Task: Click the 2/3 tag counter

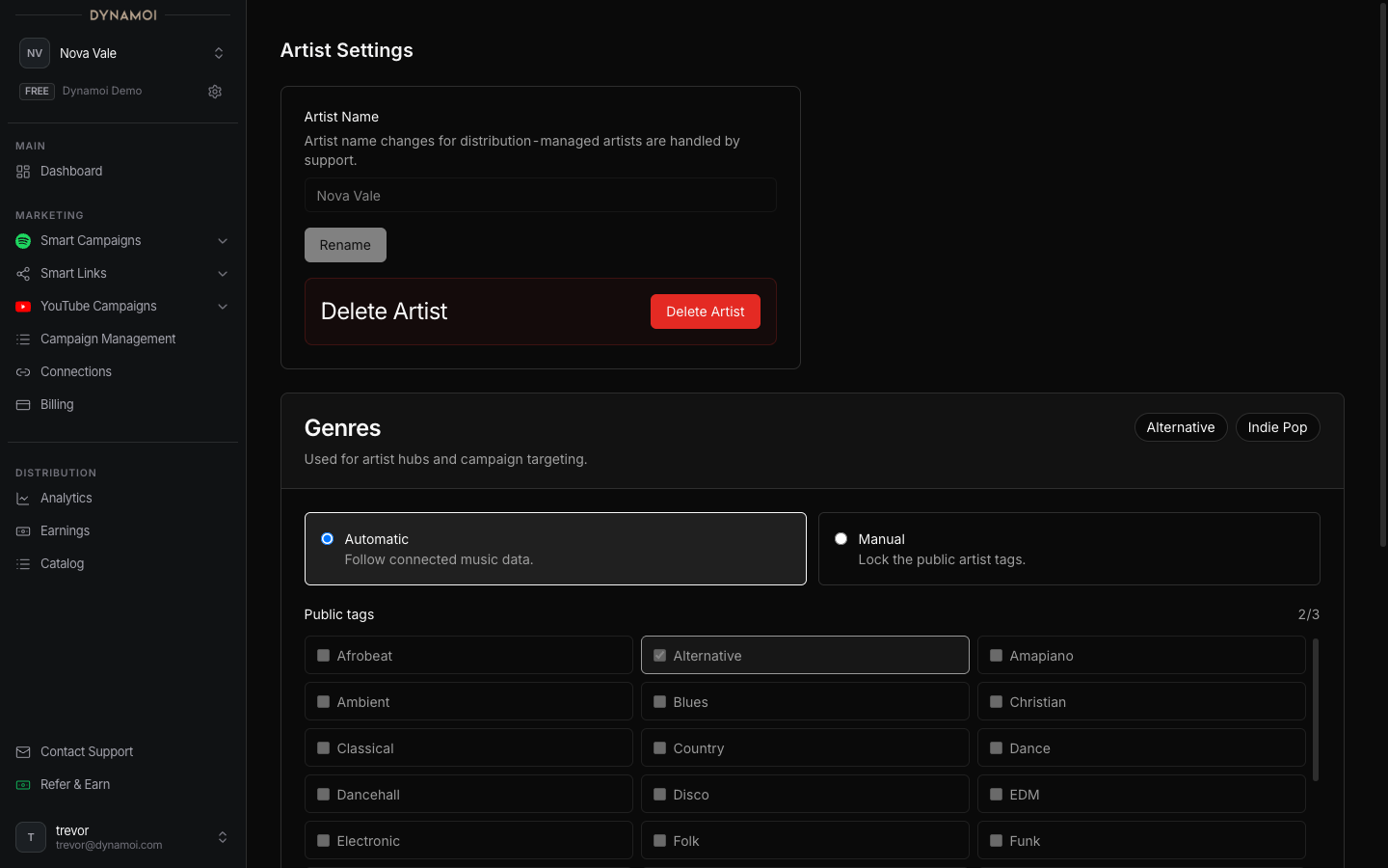Action: [x=1309, y=614]
